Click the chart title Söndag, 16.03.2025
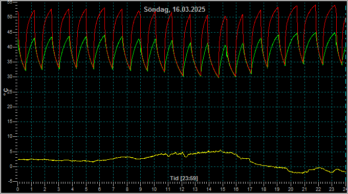348x194 pixels. [x=175, y=10]
